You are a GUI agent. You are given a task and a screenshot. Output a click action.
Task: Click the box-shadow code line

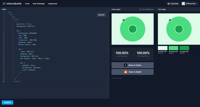pos(35,58)
